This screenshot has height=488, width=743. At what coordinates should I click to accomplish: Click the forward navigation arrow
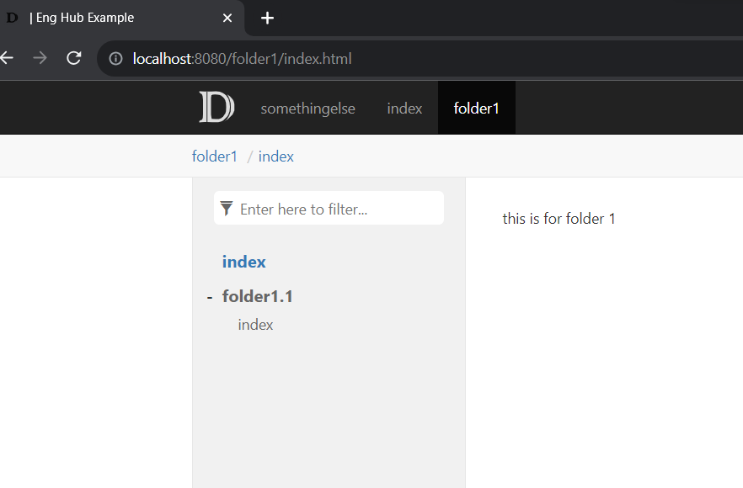pos(40,59)
